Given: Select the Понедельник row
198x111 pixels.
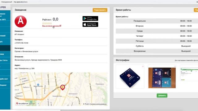Looking at the screenshot, I should pyautogui.click(x=157, y=21).
